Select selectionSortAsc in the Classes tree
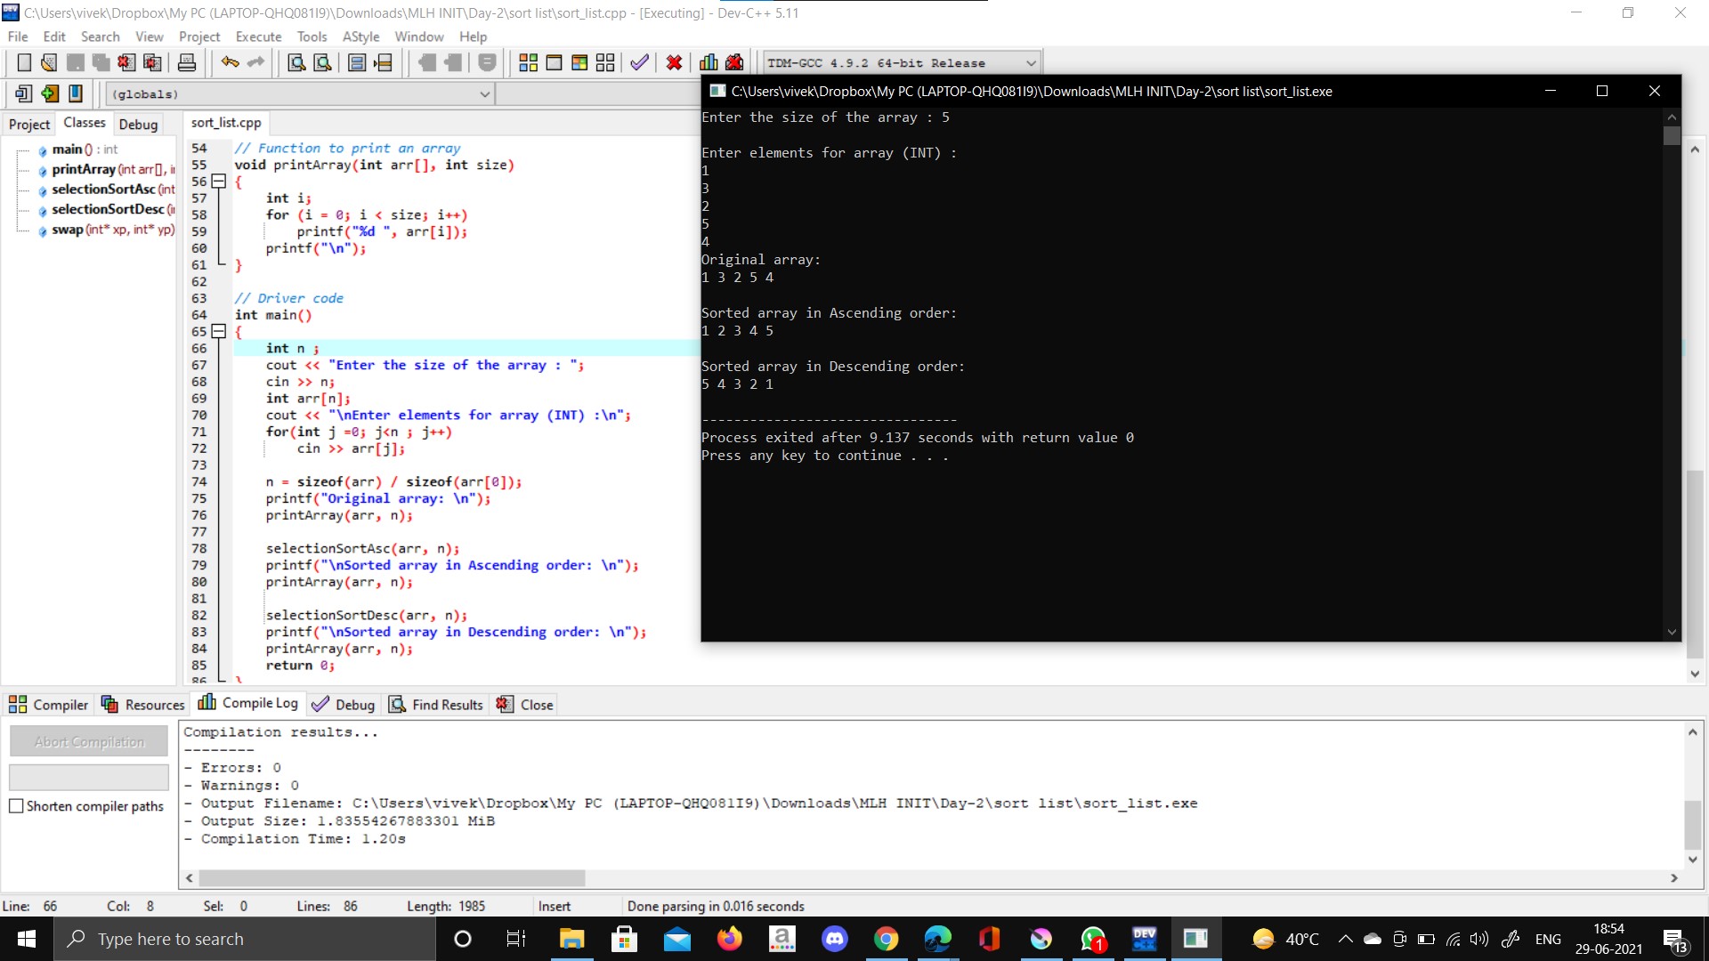 click(102, 190)
